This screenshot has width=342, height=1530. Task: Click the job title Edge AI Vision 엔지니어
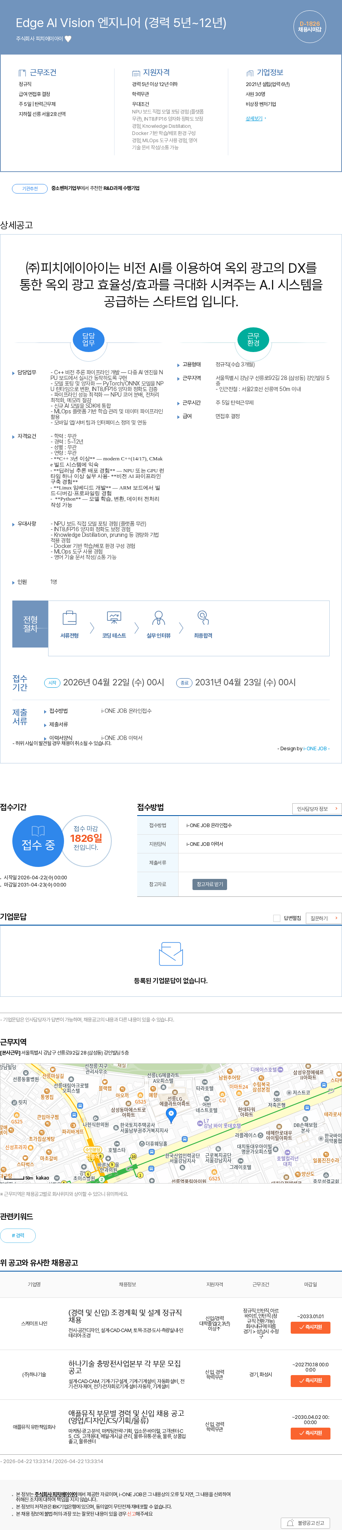121,23
